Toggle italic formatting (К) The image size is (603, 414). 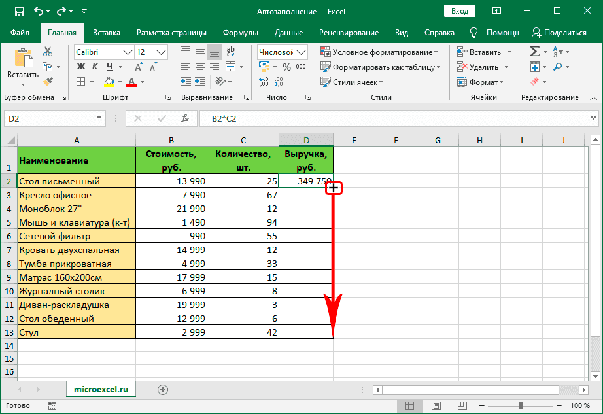tap(95, 67)
